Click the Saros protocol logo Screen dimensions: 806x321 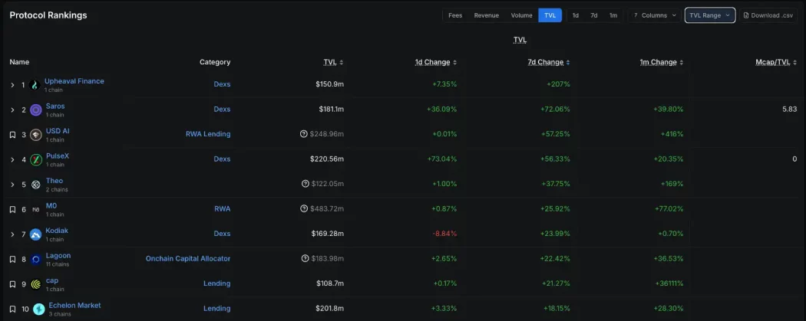pos(35,110)
